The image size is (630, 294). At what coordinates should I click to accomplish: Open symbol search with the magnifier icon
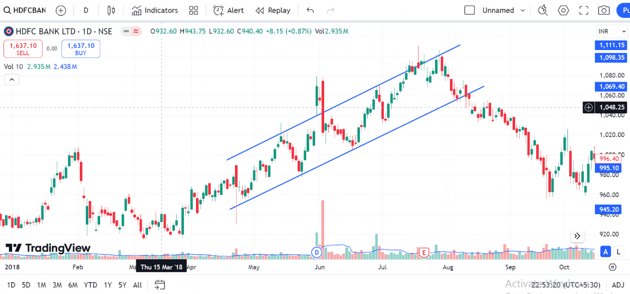tap(7, 10)
